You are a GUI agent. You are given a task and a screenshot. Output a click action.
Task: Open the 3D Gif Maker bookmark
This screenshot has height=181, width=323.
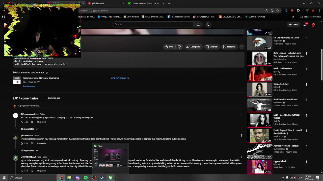tap(131, 17)
